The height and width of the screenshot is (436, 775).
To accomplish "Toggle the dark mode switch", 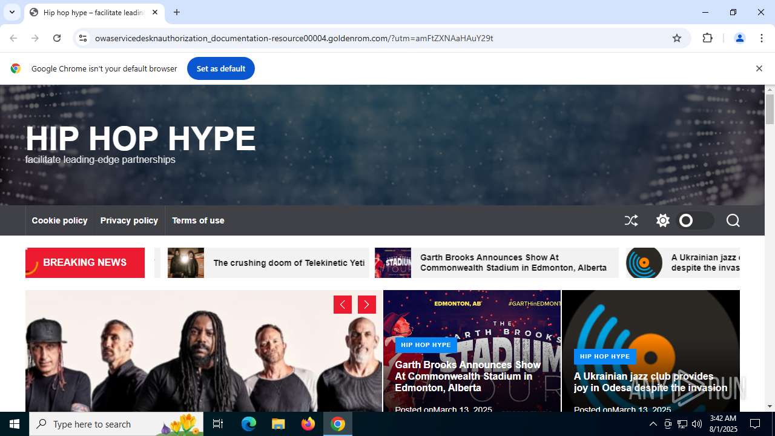I will click(696, 220).
